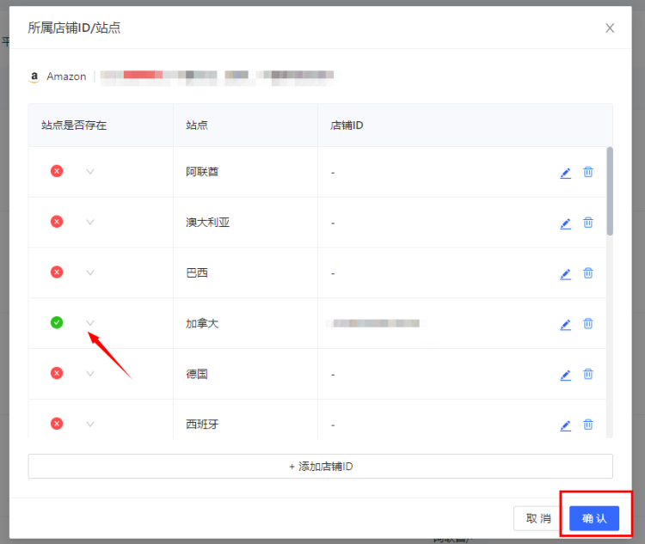Open site-exists dropdown for 阿联酋
Image resolution: width=645 pixels, height=544 pixels.
pos(90,172)
